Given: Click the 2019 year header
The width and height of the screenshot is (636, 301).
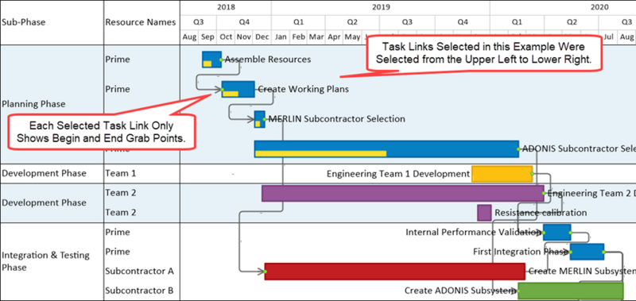Looking at the screenshot, I should coord(381,7).
